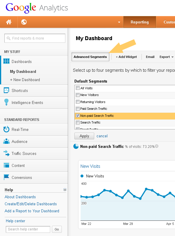Click the Audience people icon
This screenshot has width=175, height=236.
pos(6,141)
